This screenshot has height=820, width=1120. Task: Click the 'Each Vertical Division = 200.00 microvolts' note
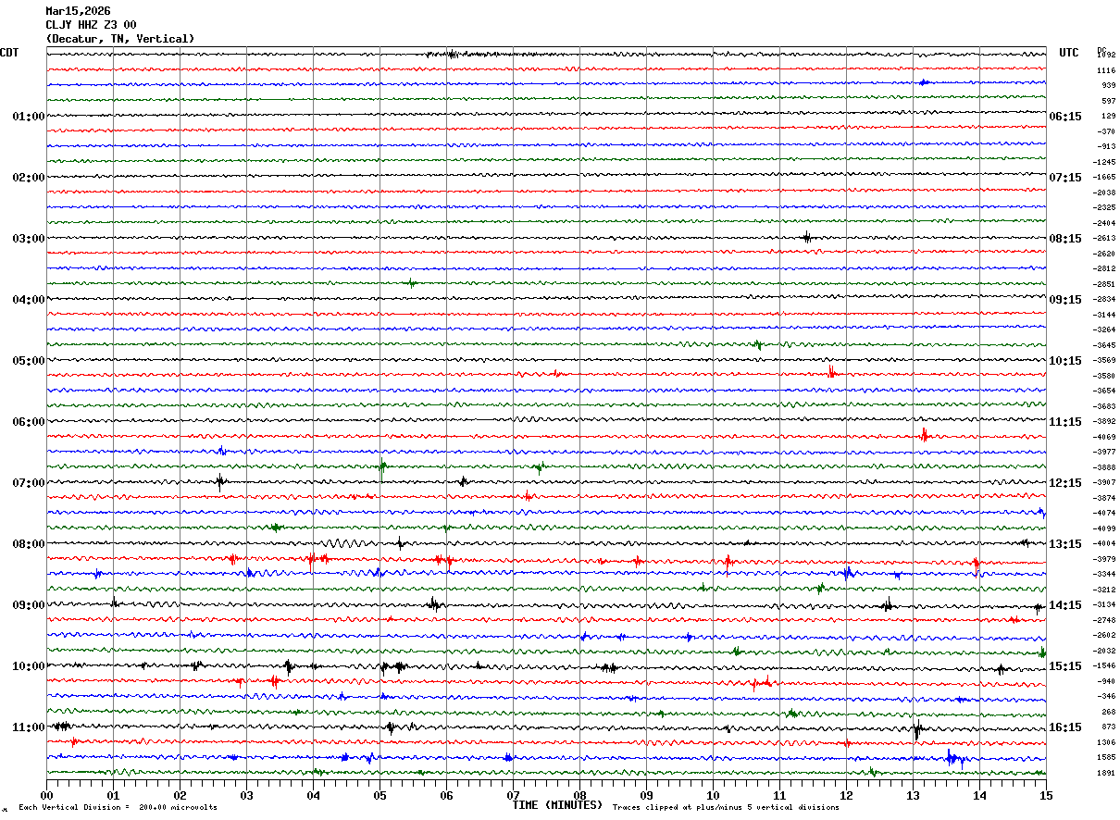(118, 807)
